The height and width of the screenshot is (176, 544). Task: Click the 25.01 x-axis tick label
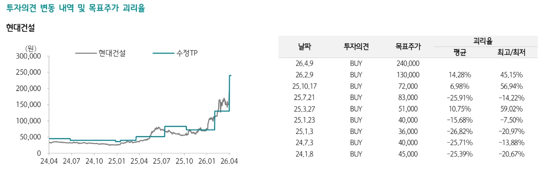tap(116, 161)
